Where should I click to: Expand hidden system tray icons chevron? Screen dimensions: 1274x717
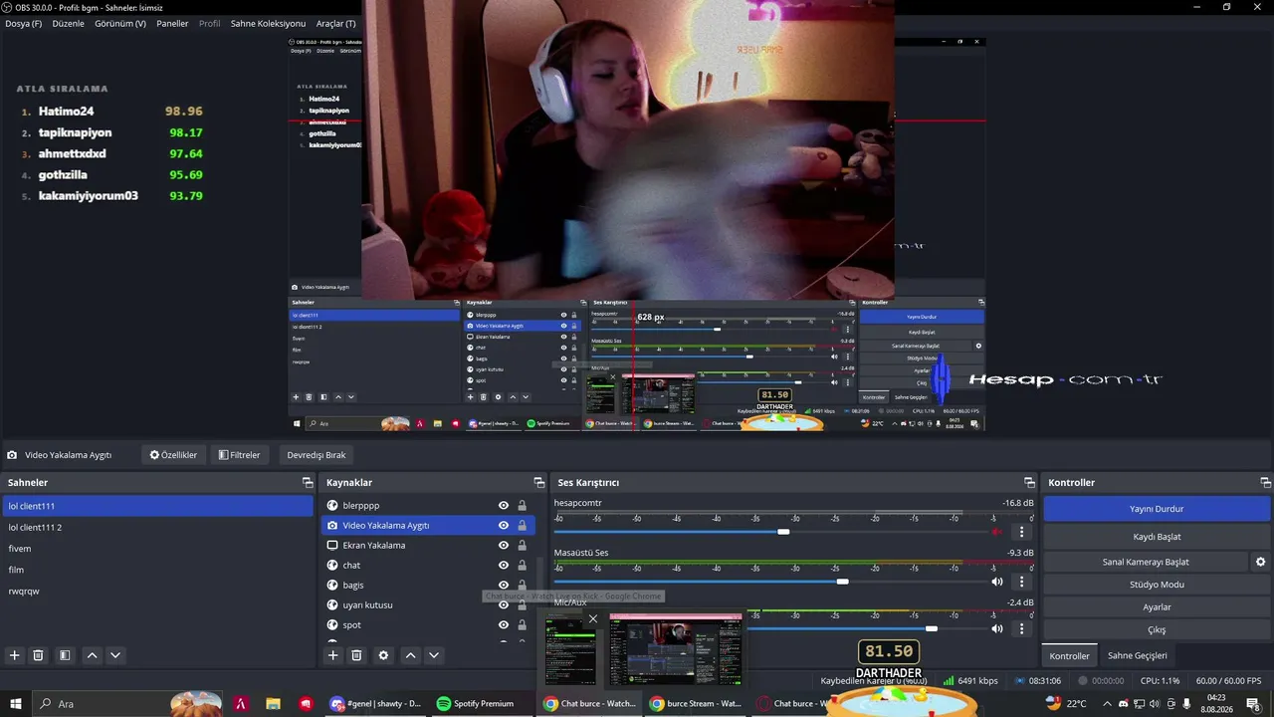(1107, 704)
